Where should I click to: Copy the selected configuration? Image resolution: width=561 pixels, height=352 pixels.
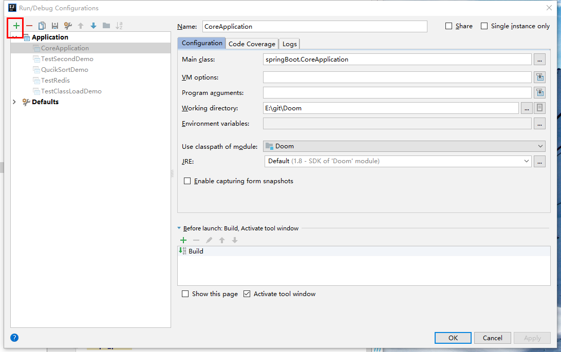tap(42, 26)
